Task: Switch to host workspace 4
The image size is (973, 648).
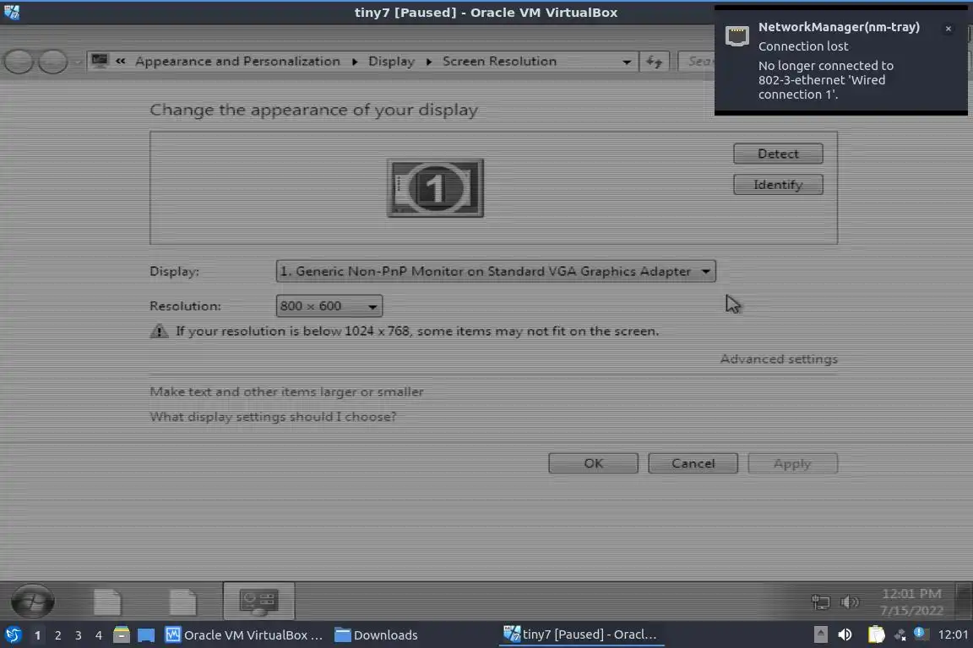Action: click(x=99, y=635)
